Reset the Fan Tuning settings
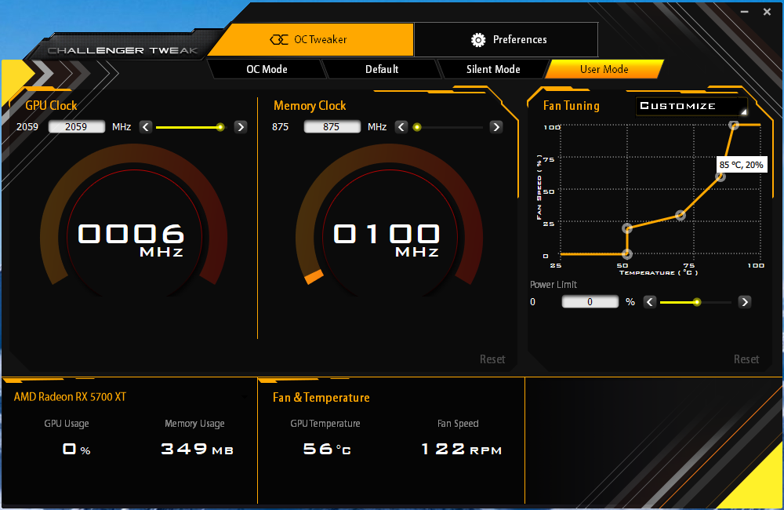This screenshot has width=784, height=510. [746, 359]
